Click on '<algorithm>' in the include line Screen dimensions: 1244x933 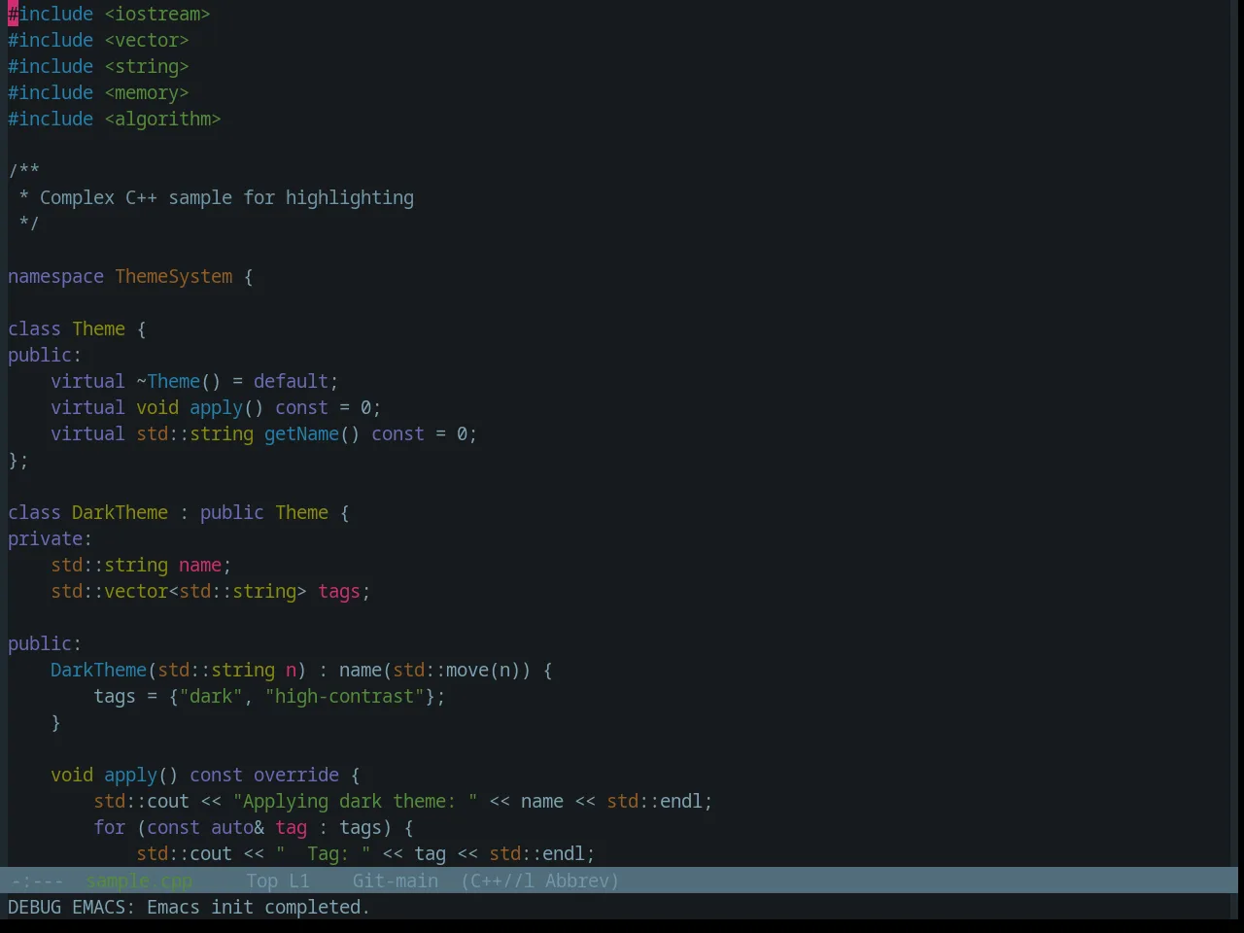163,120
